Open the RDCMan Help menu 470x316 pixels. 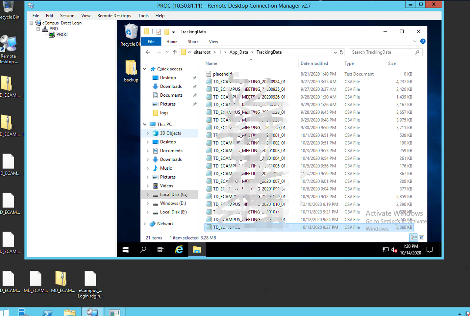click(x=160, y=16)
